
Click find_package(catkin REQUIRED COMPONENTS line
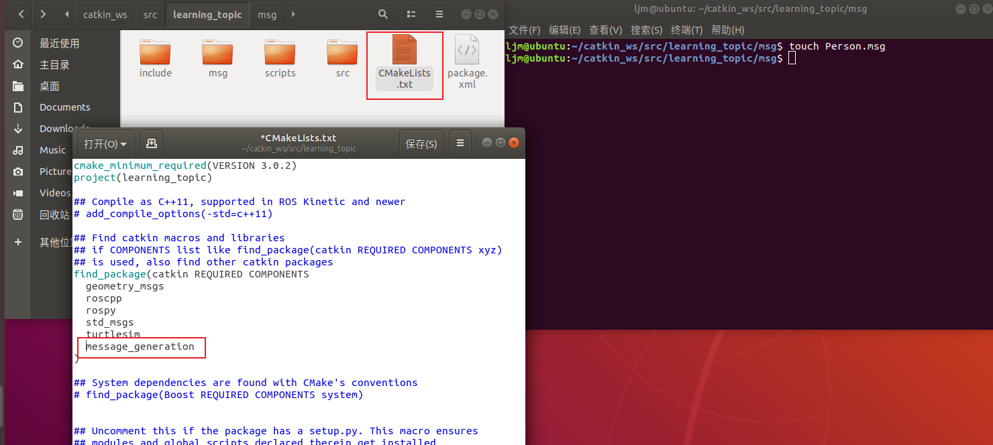[x=191, y=274]
